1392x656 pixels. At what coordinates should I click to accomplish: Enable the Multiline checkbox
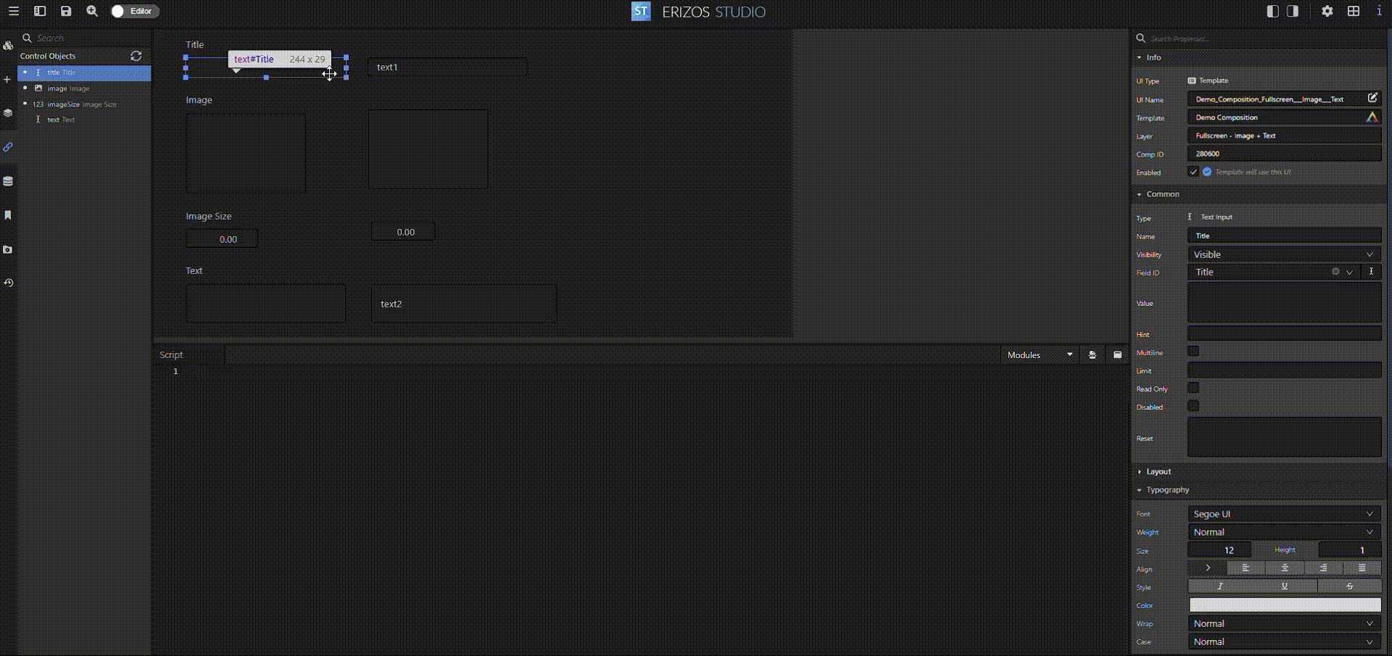(1193, 352)
